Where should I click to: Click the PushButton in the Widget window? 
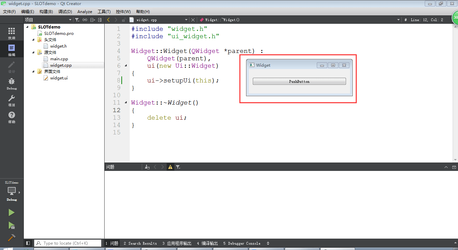click(299, 81)
